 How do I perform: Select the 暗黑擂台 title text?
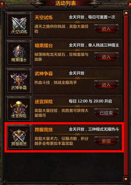[44, 46]
